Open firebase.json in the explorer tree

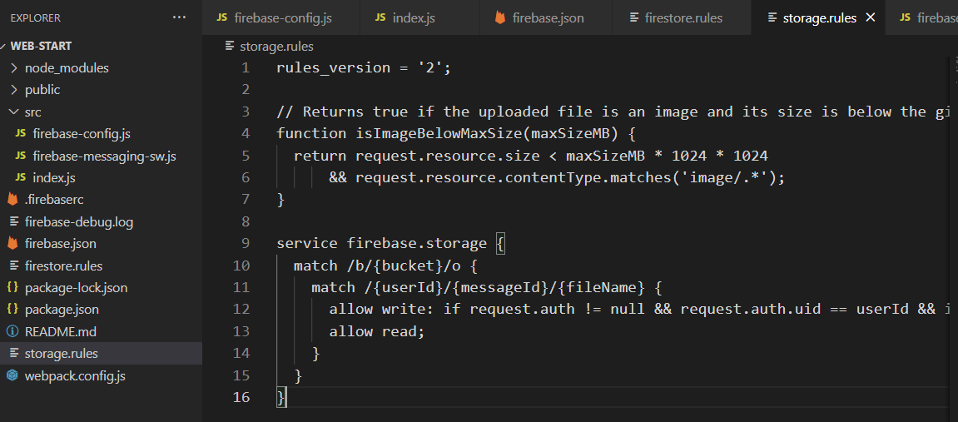click(61, 244)
